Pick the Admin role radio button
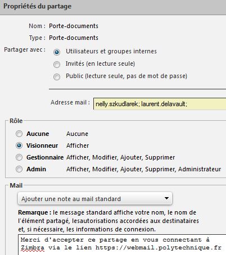 click(x=19, y=169)
